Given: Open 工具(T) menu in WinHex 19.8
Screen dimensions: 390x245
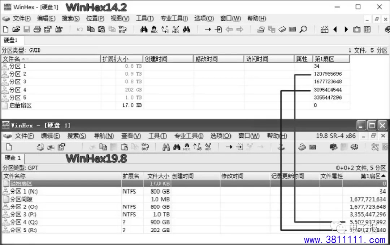Looking at the screenshot, I should (158, 136).
